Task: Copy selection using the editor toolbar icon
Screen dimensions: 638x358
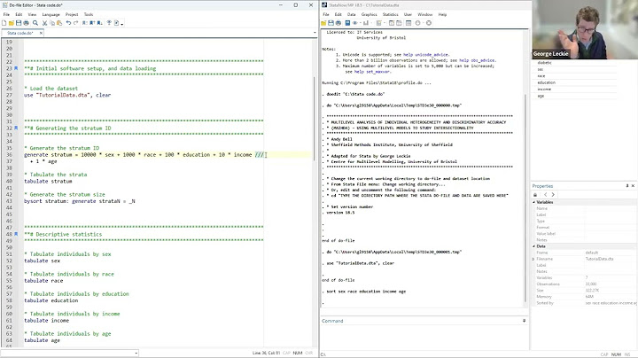Action: [x=52, y=23]
